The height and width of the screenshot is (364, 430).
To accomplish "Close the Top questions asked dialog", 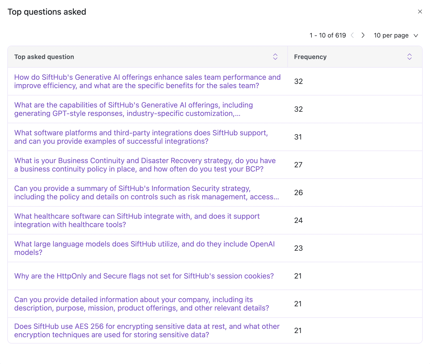I will coord(420,12).
